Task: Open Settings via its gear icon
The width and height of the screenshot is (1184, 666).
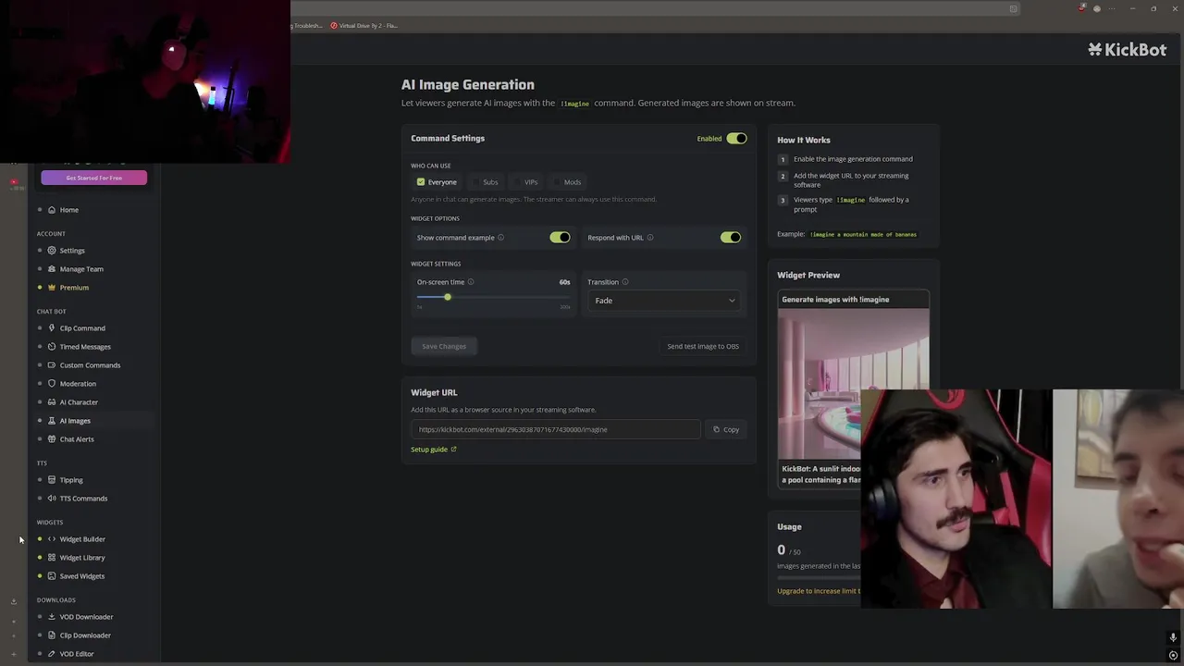Action: coord(52,251)
